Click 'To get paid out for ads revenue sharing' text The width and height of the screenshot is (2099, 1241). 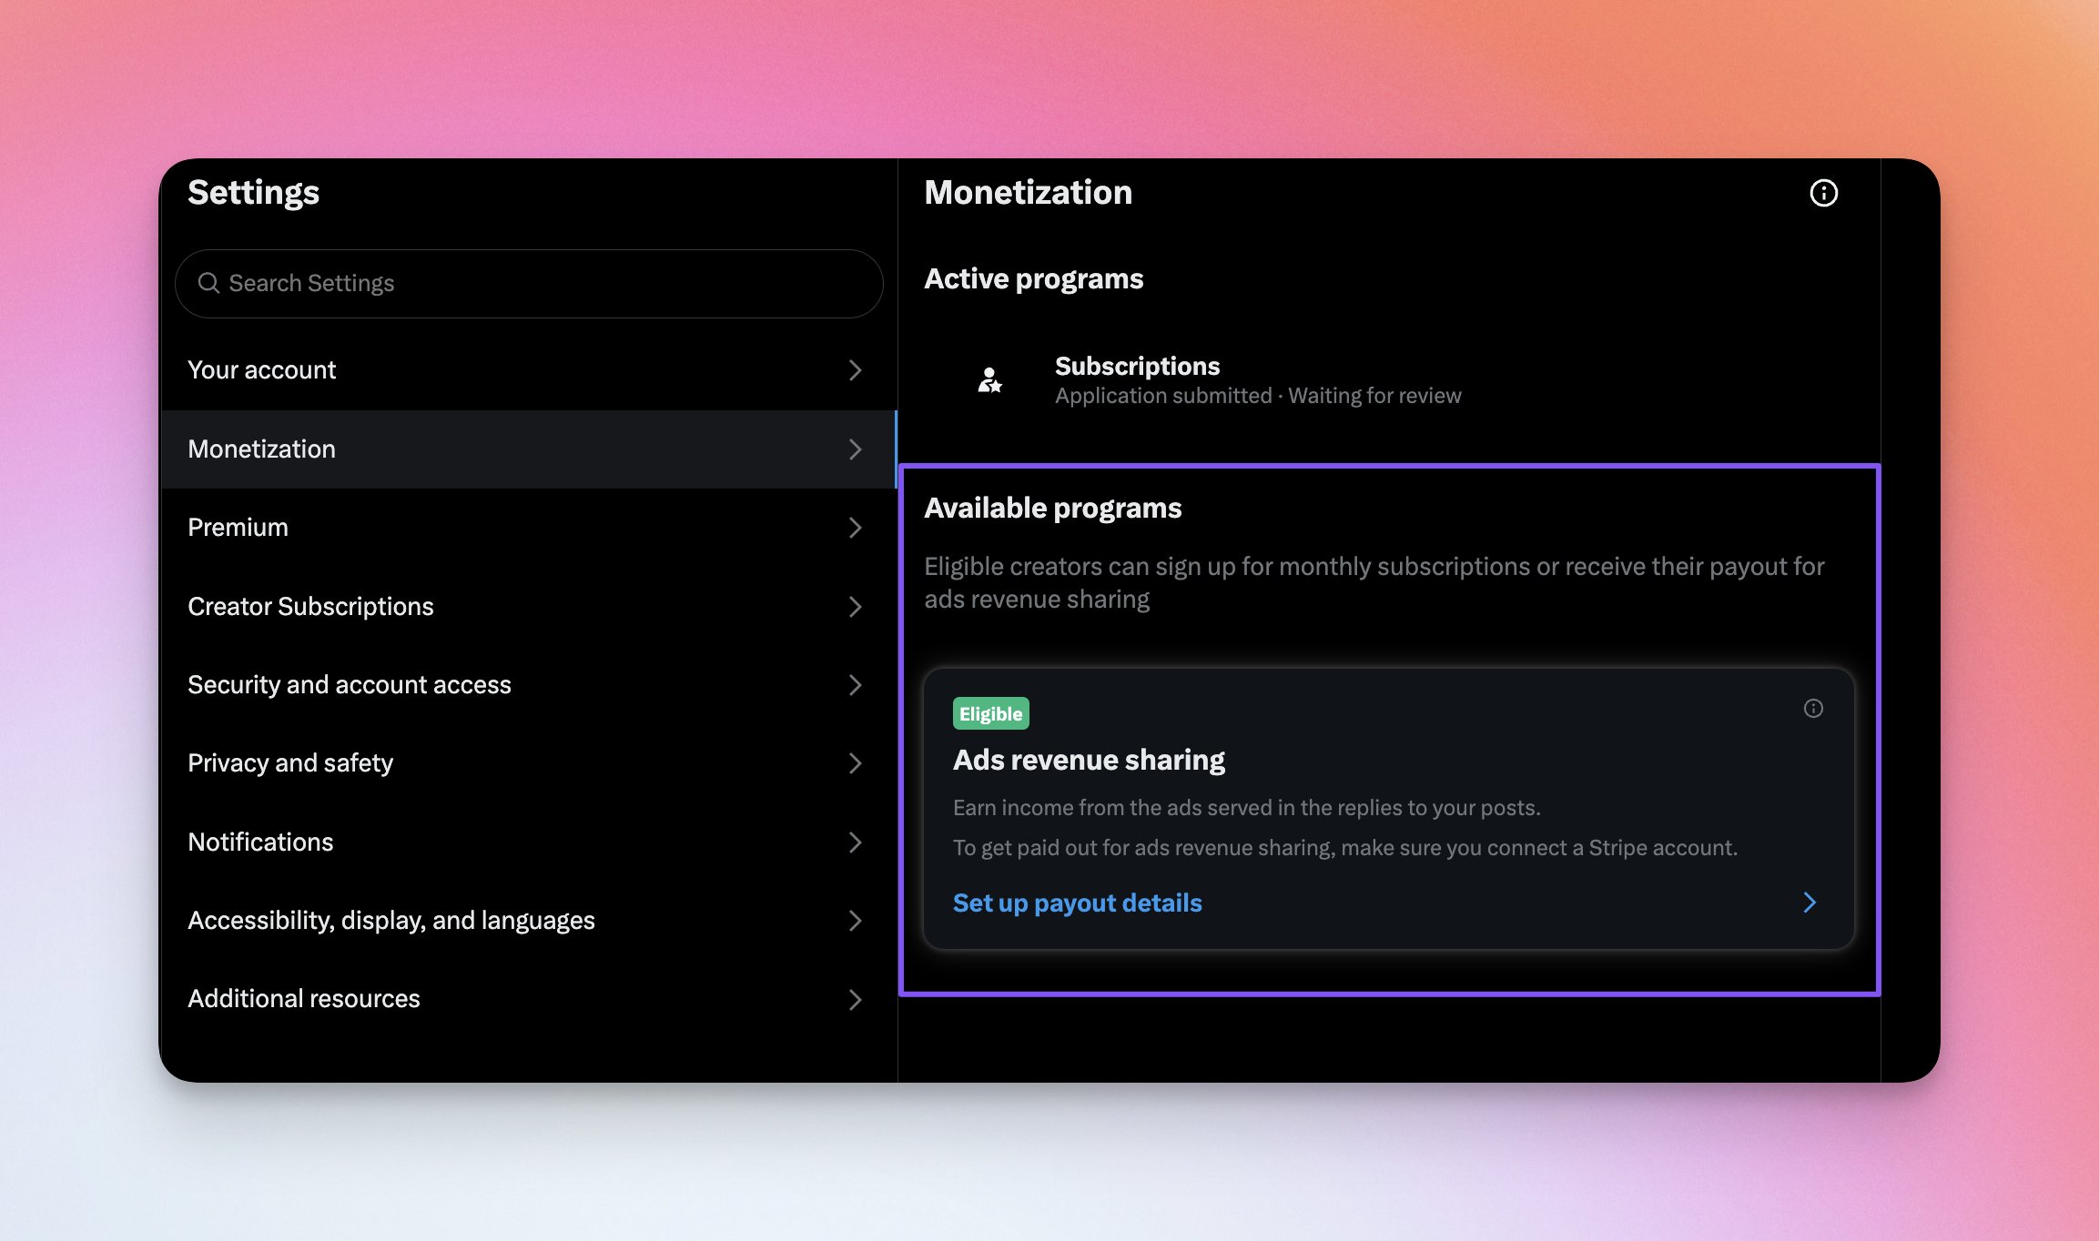pos(1345,848)
